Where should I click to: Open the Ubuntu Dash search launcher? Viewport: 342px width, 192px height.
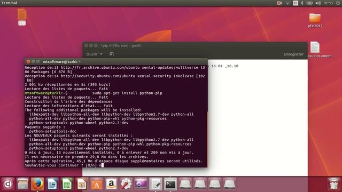pyautogui.click(x=8, y=184)
